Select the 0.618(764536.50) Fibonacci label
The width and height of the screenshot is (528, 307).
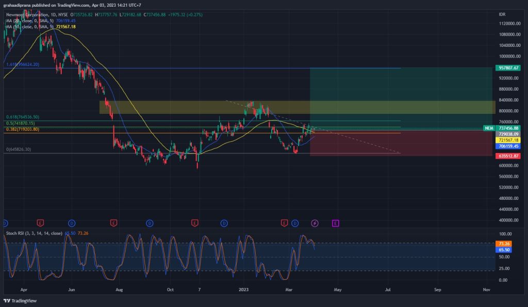coord(23,117)
